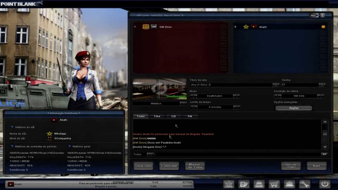The width and height of the screenshot is (338, 190).
Task: Toggle the second red team slot X
Action: pos(223,33)
